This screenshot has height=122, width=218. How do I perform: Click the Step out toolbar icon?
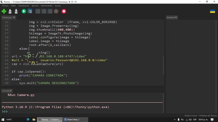click(x=50, y=11)
